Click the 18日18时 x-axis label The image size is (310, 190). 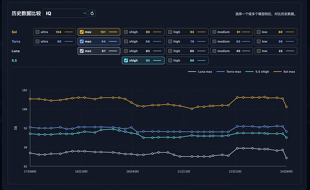tap(81, 172)
